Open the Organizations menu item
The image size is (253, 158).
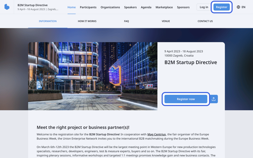[x=110, y=7]
